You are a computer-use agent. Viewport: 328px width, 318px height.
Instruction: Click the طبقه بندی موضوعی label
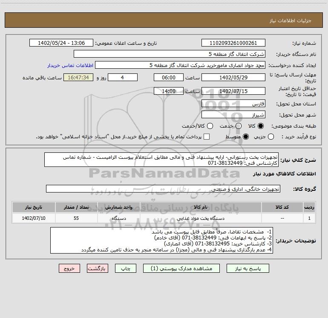[293, 126]
